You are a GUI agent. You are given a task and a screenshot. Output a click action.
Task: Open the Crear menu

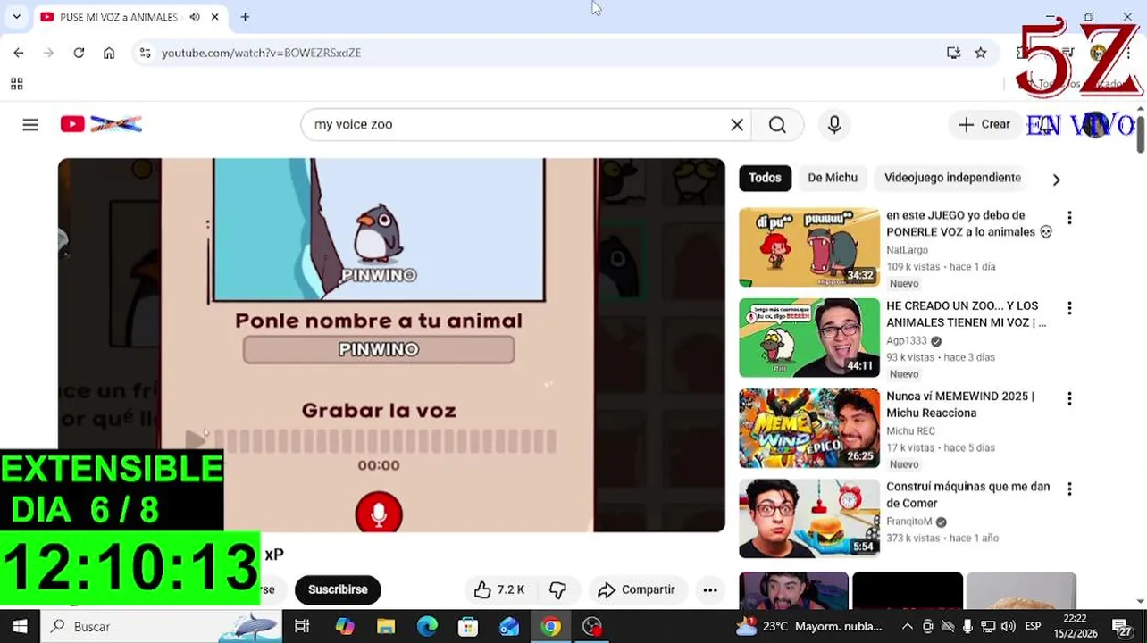tap(984, 125)
